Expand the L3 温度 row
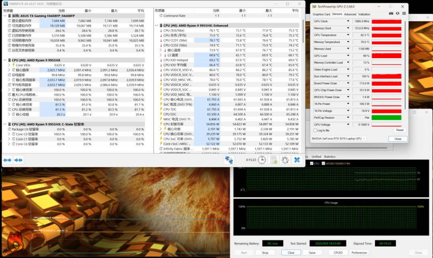 [161, 55]
